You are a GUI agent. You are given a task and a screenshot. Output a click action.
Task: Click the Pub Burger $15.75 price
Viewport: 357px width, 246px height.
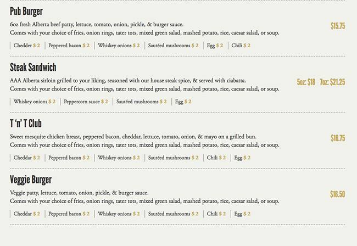337,26
